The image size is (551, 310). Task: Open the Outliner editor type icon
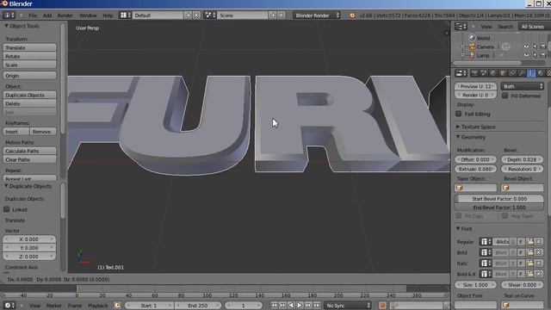tap(461, 27)
